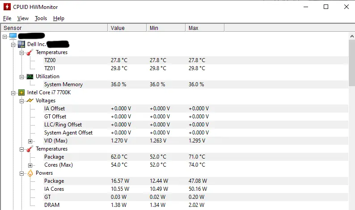Click the Powers label
This screenshot has height=210, width=355.
[44, 173]
